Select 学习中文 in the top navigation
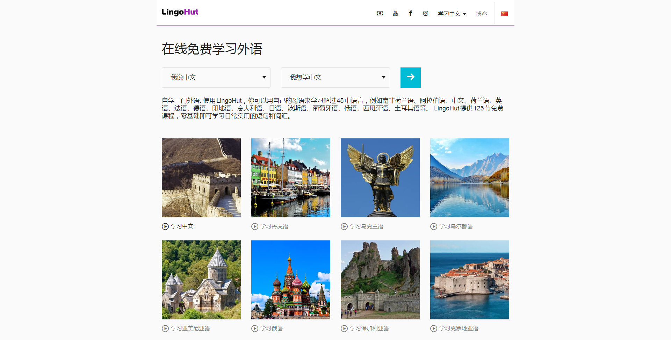Screen dimensions: 671x340 pyautogui.click(x=449, y=14)
